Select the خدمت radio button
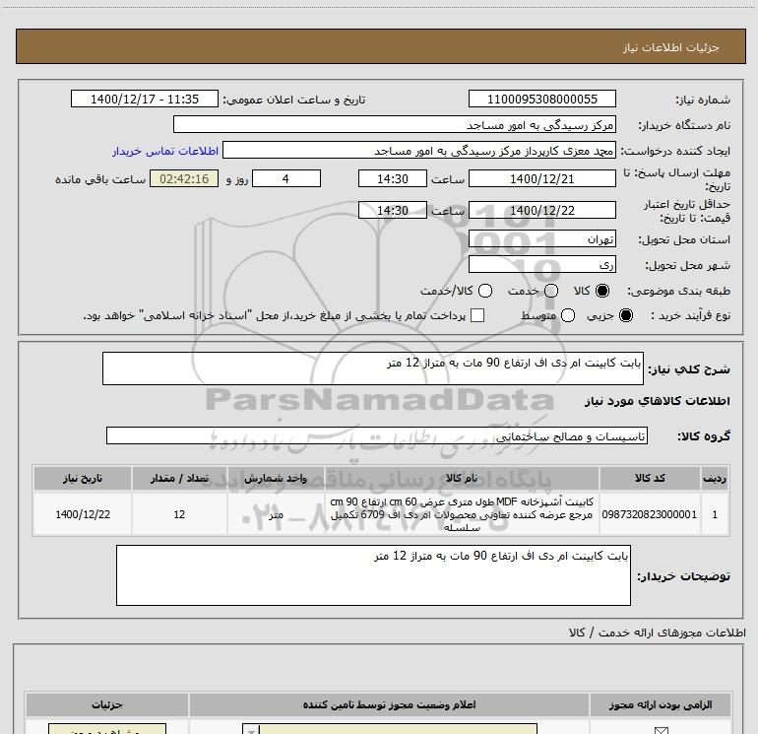This screenshot has height=734, width=758. [551, 291]
